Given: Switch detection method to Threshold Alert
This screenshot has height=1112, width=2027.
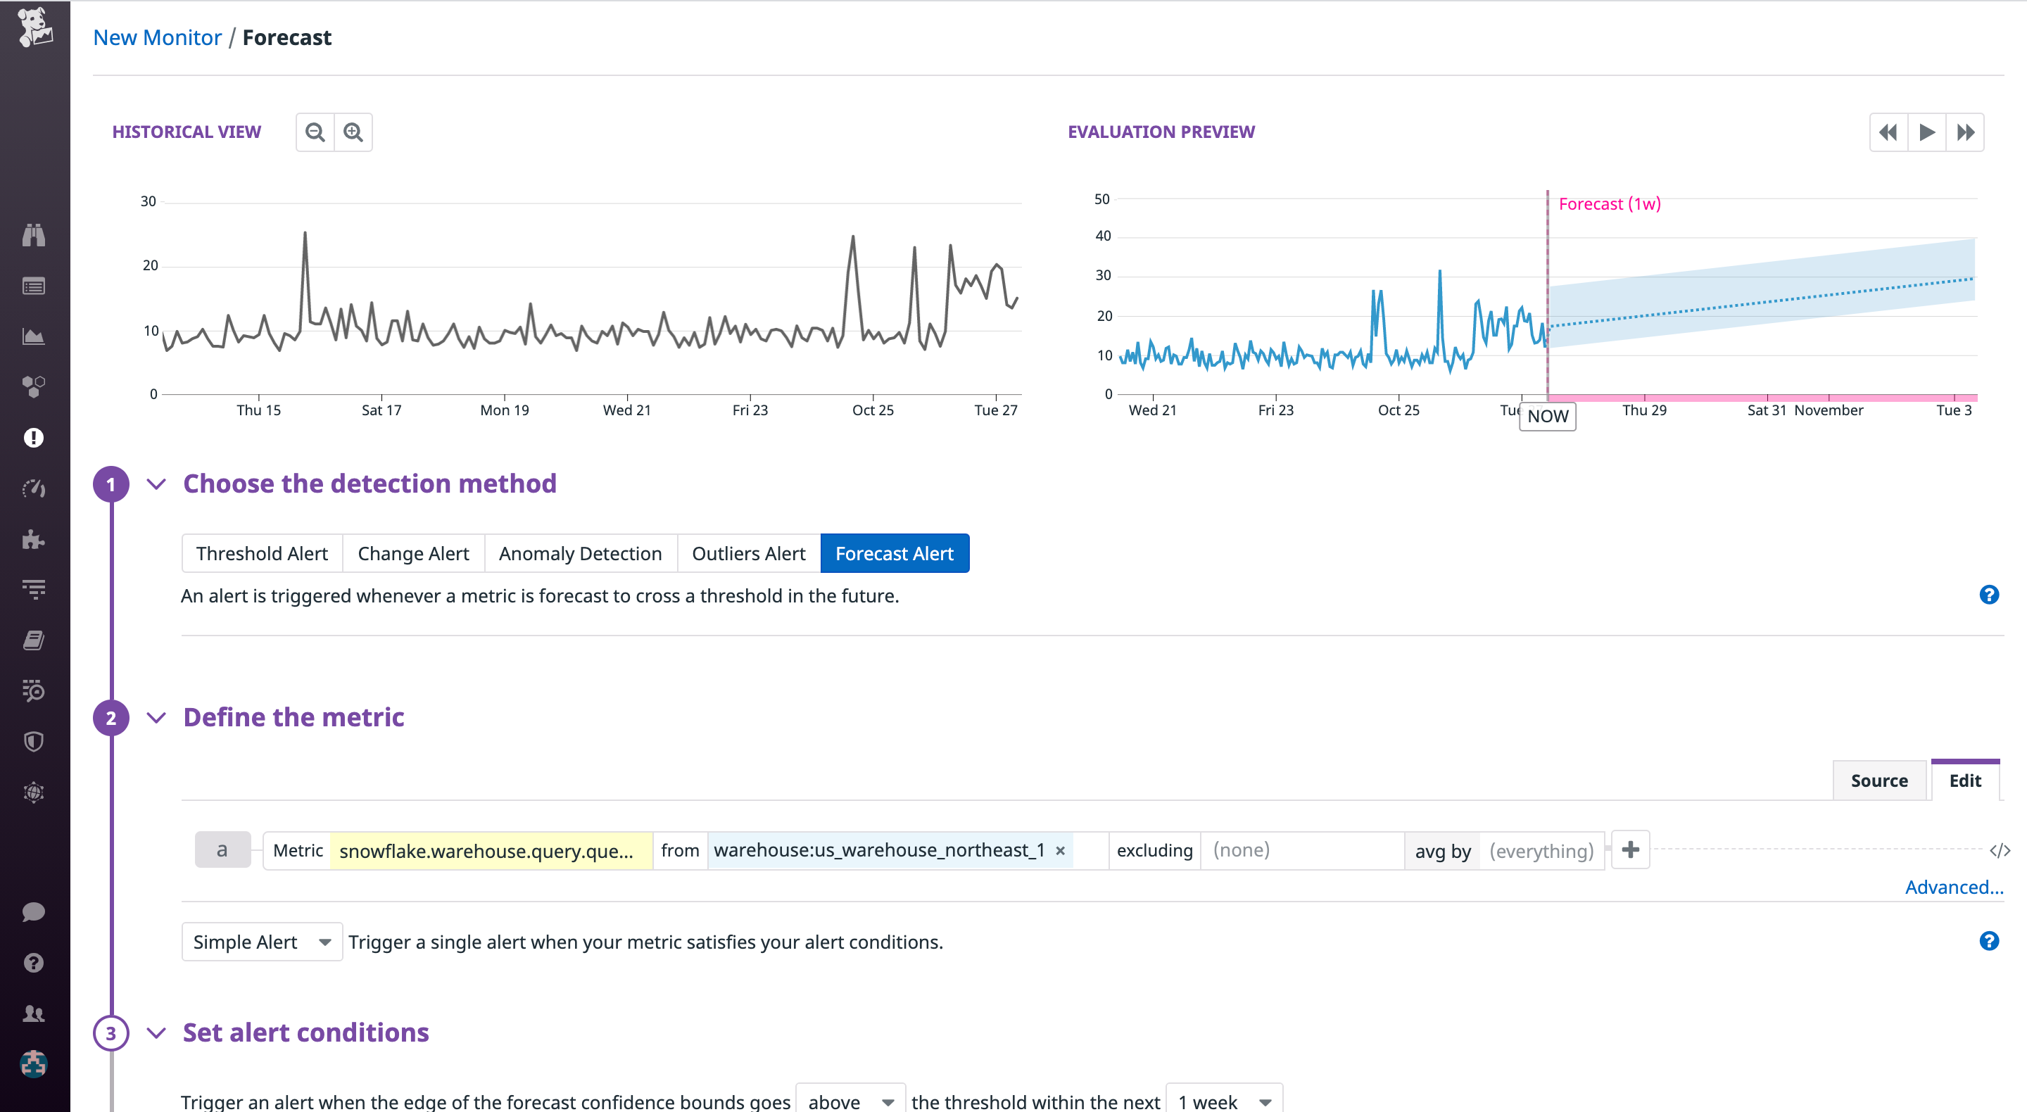Looking at the screenshot, I should [261, 553].
